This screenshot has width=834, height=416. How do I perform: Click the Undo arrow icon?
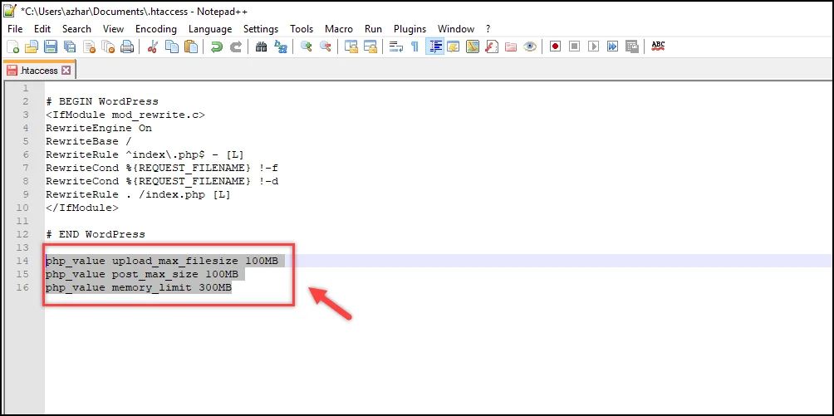(217, 47)
